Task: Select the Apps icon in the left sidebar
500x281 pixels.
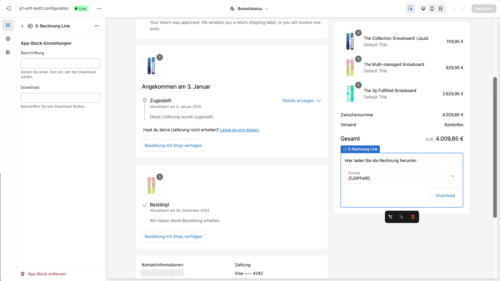Action: 8,52
